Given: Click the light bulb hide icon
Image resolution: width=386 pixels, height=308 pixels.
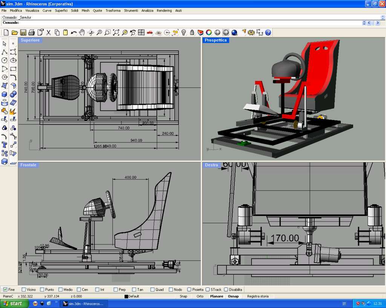Looking at the screenshot, I should tap(184, 32).
